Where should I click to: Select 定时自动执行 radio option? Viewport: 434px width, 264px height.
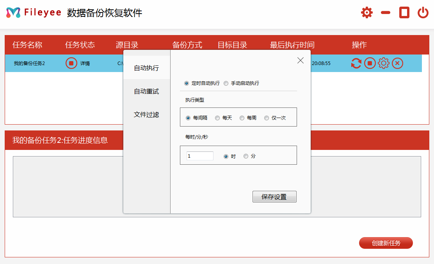(187, 83)
